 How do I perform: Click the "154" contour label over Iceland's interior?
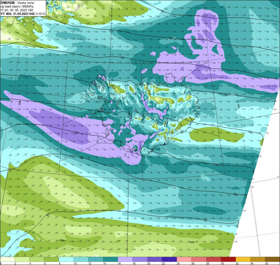136,112
